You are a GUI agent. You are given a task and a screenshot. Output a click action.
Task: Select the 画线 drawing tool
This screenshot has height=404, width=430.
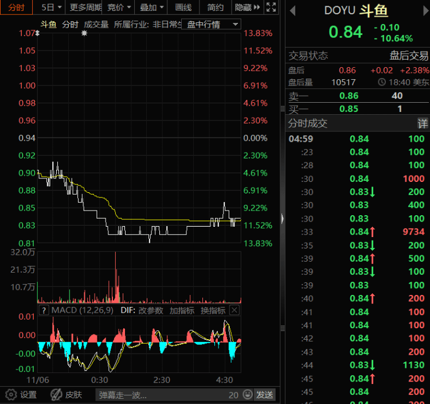click(x=183, y=7)
